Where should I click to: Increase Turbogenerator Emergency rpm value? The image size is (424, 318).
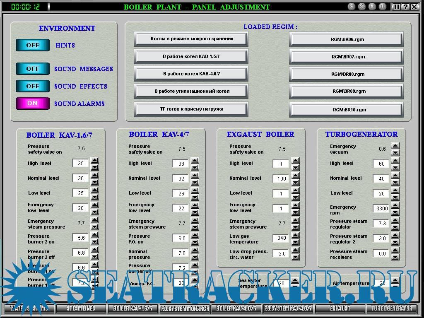click(x=395, y=205)
